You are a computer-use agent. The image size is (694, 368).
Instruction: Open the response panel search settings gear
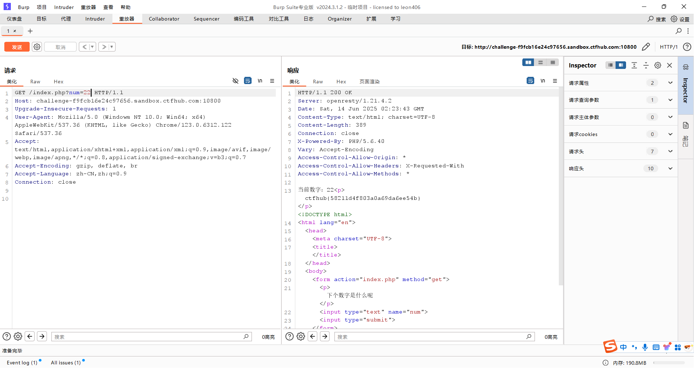pos(301,337)
